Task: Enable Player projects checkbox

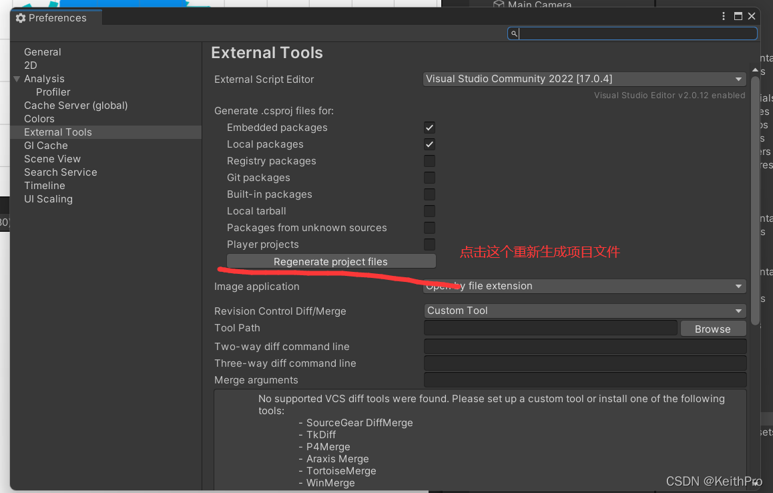Action: pyautogui.click(x=429, y=244)
